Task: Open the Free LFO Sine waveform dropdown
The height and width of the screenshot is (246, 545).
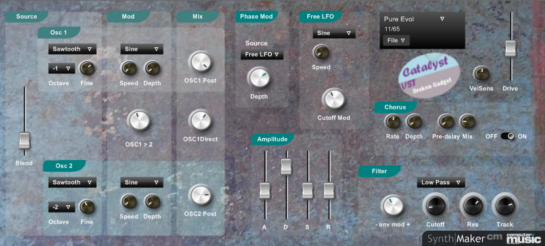Action: pyautogui.click(x=334, y=33)
